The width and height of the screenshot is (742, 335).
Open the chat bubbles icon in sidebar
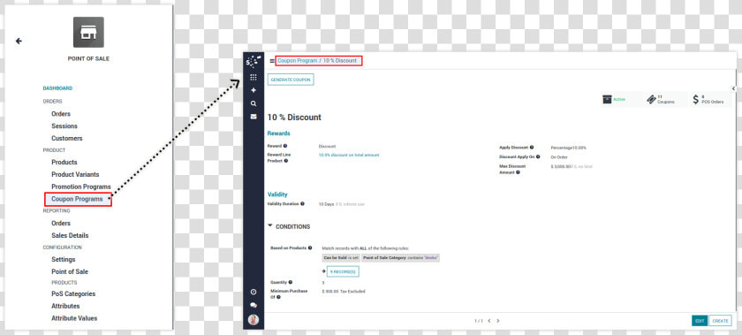254,306
